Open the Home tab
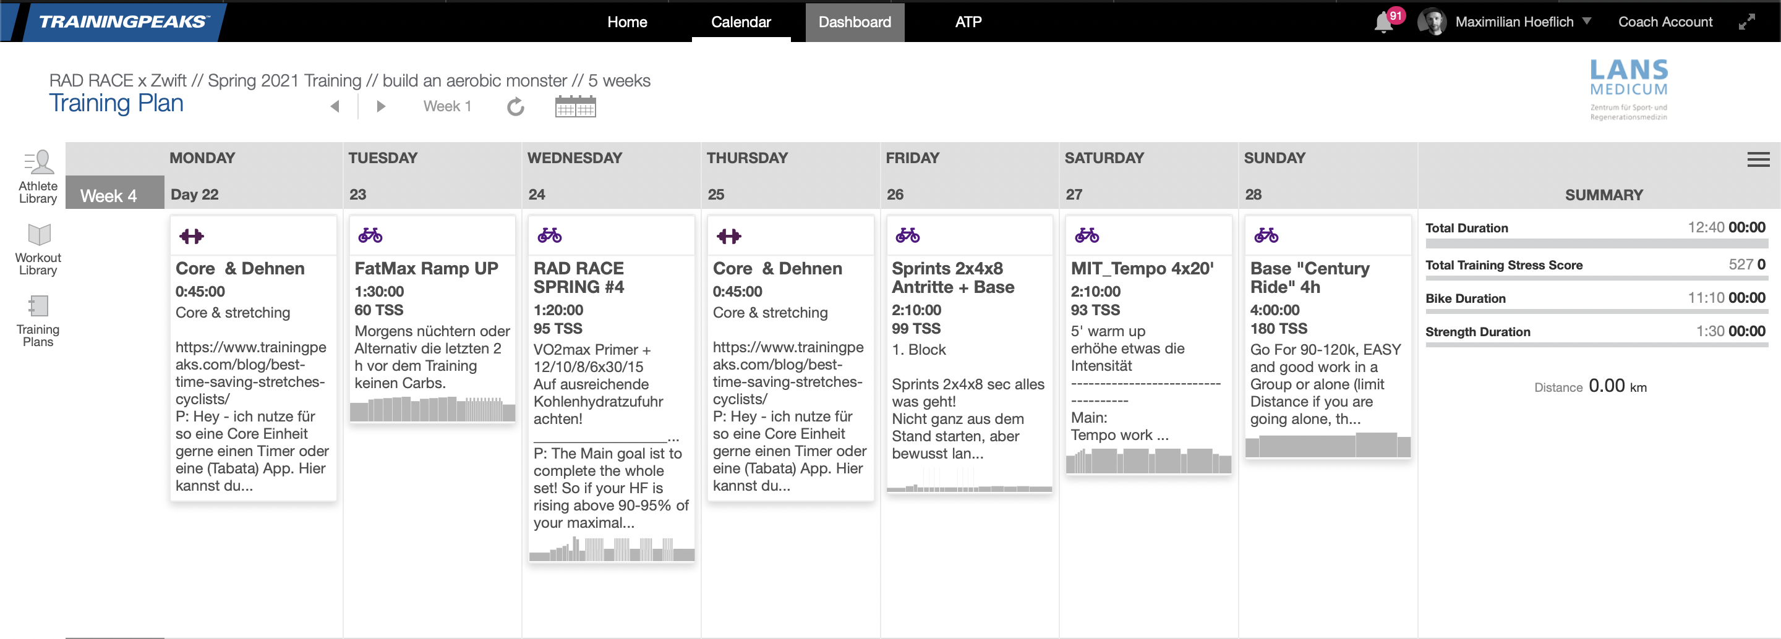The width and height of the screenshot is (1781, 639). point(627,22)
